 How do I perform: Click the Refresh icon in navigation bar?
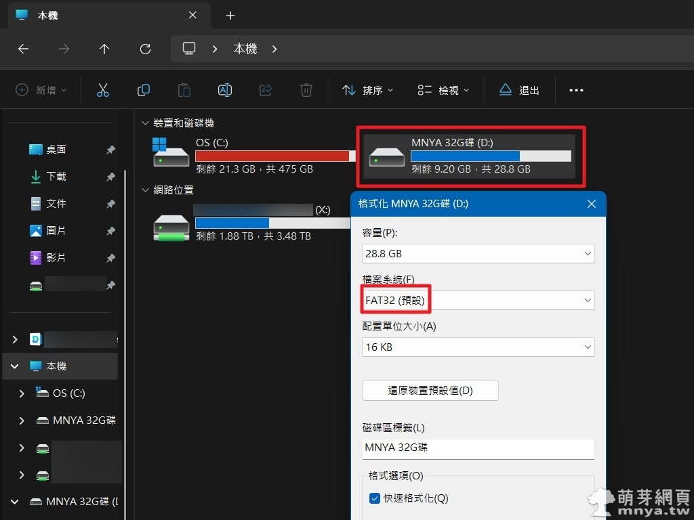click(x=145, y=49)
